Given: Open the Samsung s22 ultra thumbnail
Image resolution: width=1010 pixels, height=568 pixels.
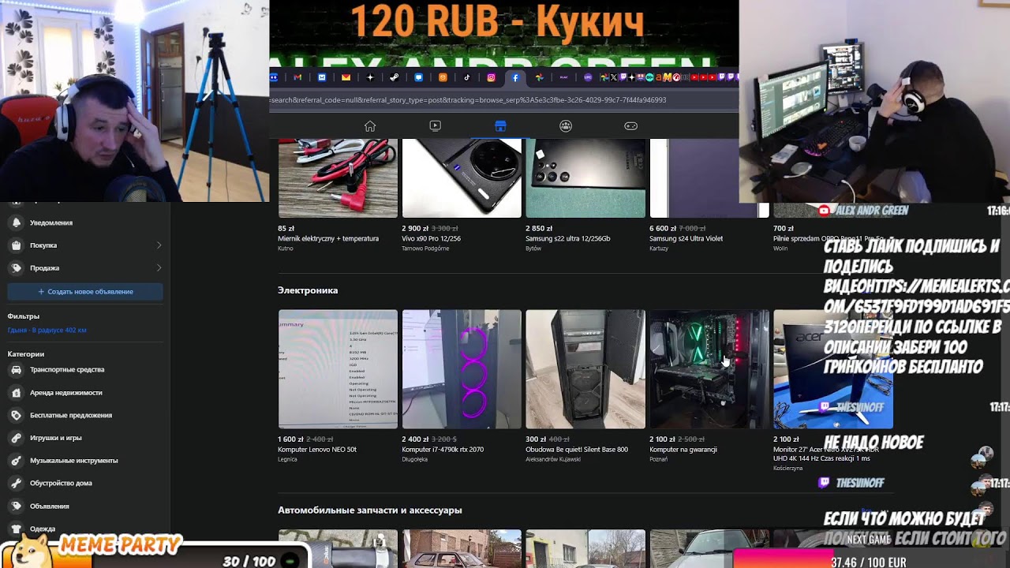Looking at the screenshot, I should (x=585, y=177).
